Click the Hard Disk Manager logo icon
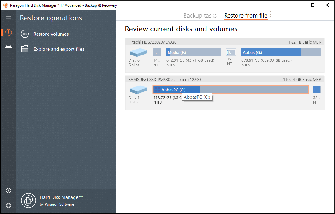Image resolution: width=335 pixels, height=214 pixels. tap(28, 201)
